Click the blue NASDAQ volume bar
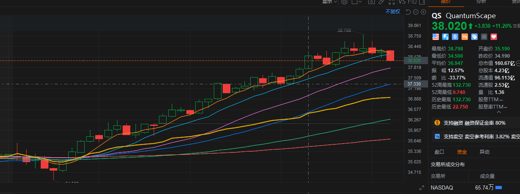 point(498,188)
